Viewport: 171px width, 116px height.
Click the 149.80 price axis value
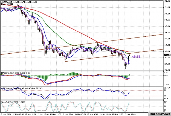167,14
